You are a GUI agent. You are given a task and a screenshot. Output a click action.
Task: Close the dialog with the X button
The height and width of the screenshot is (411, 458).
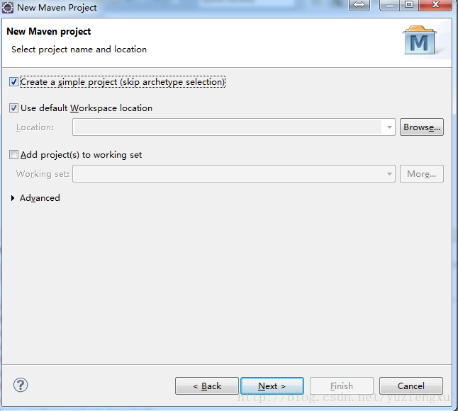click(x=435, y=5)
